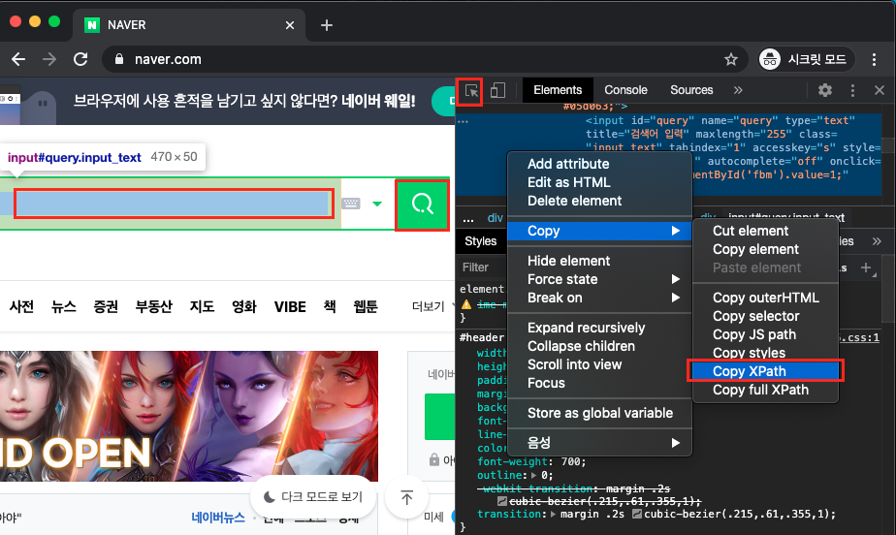The width and height of the screenshot is (896, 535).
Task: Choose Store as global variable
Action: [599, 413]
